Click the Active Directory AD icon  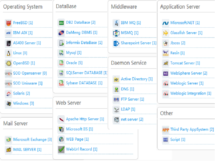[116, 79]
